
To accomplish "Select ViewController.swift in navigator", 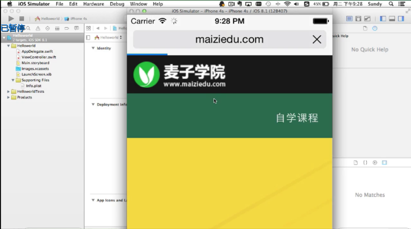I will [39, 57].
